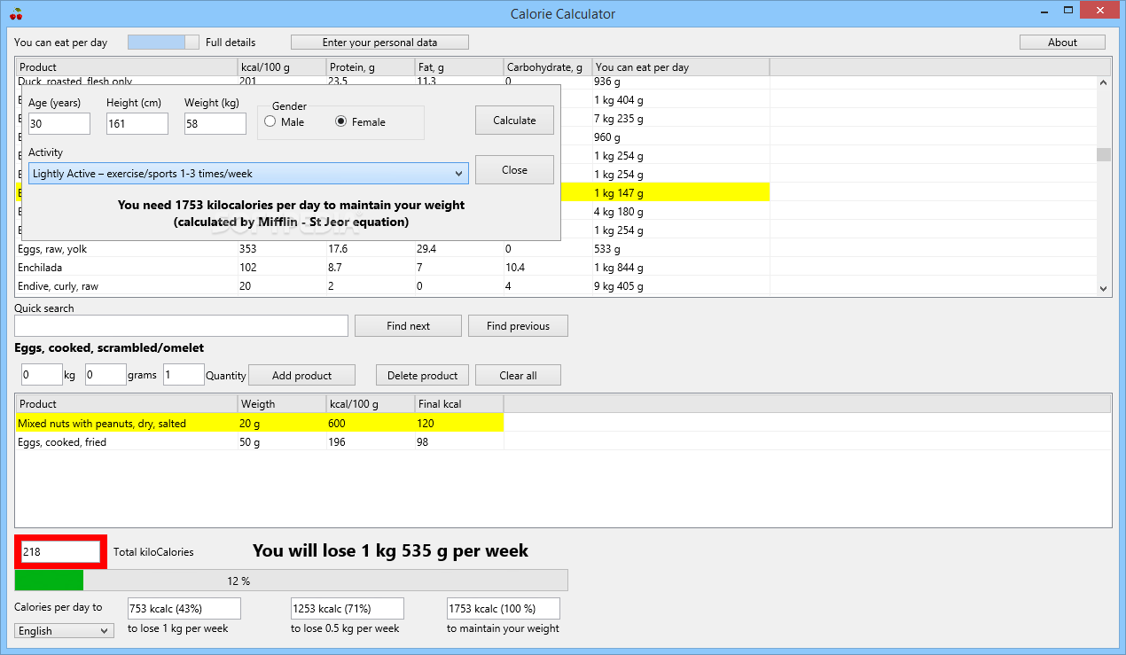Sort food table by kcal/100 g column

[x=282, y=66]
